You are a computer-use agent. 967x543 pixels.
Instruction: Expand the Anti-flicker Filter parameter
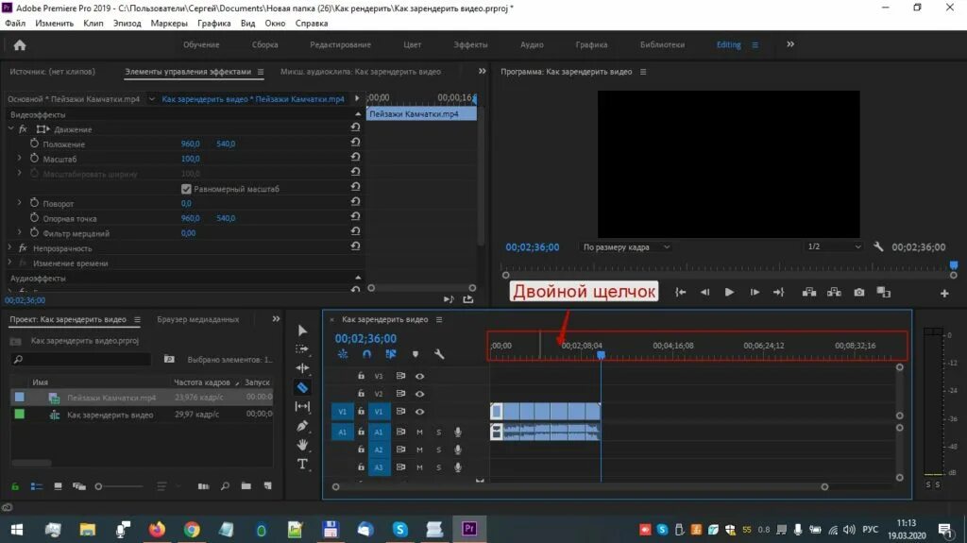[19, 232]
